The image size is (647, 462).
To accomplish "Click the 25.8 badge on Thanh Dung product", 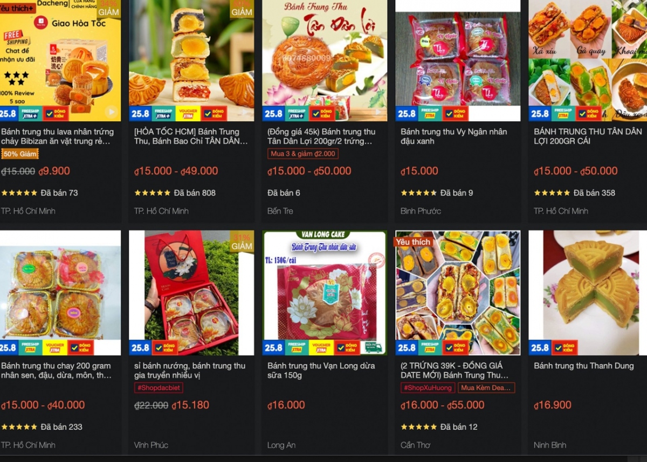I will (540, 348).
